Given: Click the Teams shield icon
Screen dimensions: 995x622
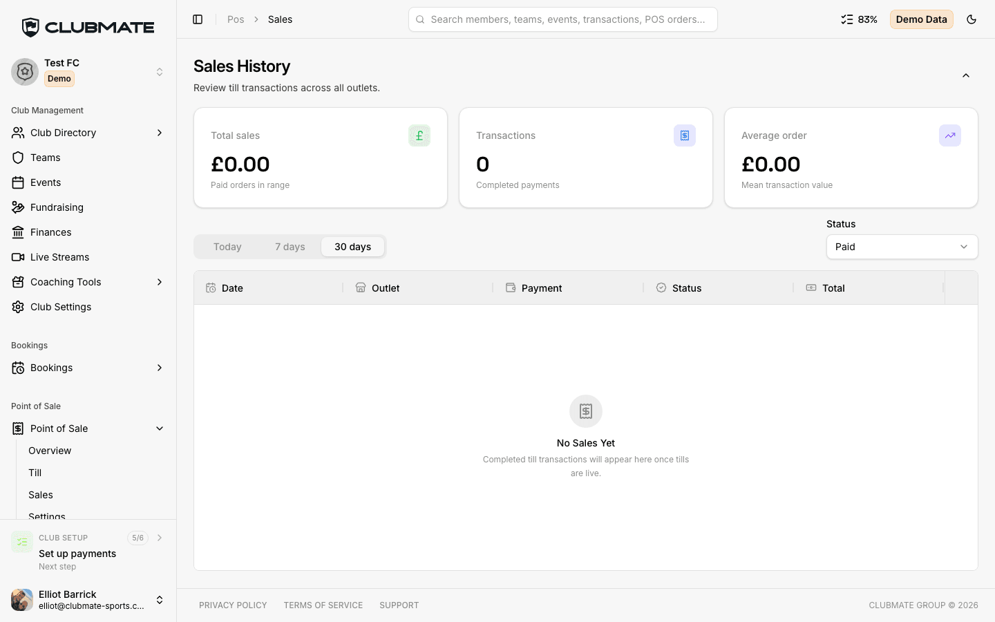Looking at the screenshot, I should [x=18, y=158].
